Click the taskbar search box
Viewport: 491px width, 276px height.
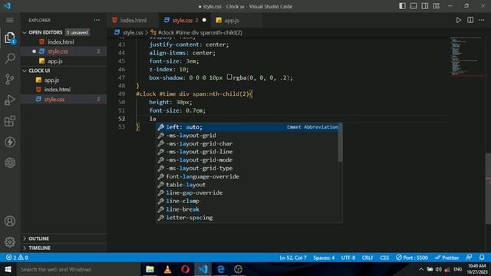coord(78,269)
